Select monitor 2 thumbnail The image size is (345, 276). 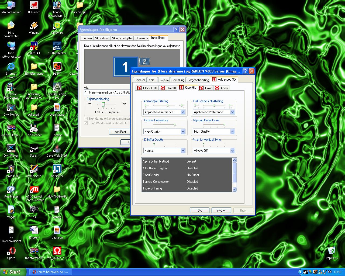(144, 61)
